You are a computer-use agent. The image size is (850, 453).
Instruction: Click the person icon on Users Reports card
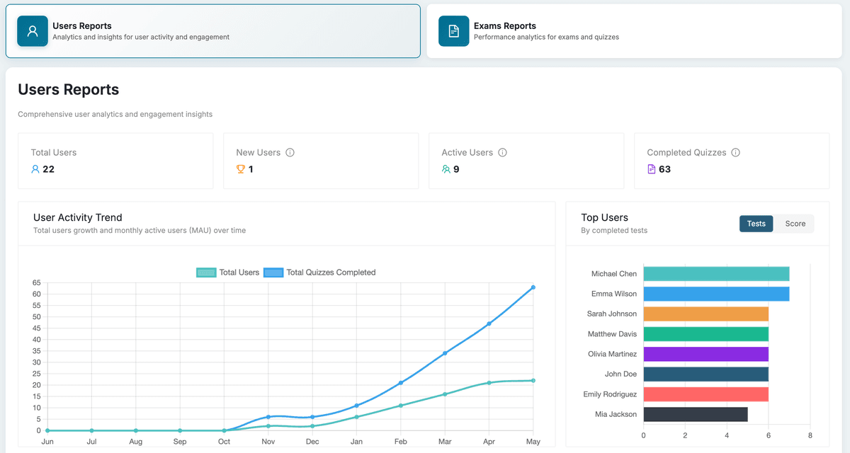tap(32, 31)
